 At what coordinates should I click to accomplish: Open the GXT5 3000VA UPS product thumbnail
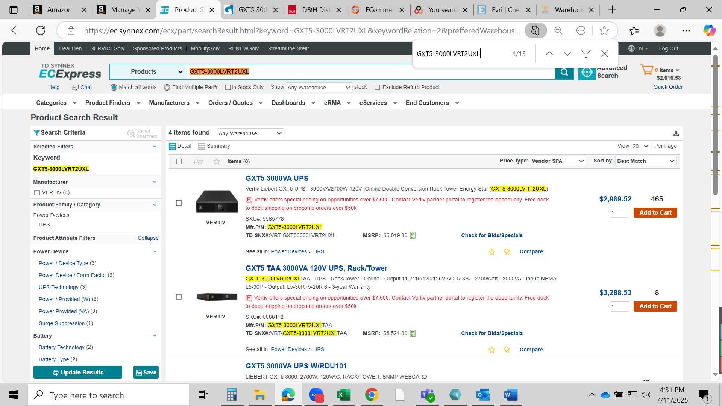pos(217,202)
